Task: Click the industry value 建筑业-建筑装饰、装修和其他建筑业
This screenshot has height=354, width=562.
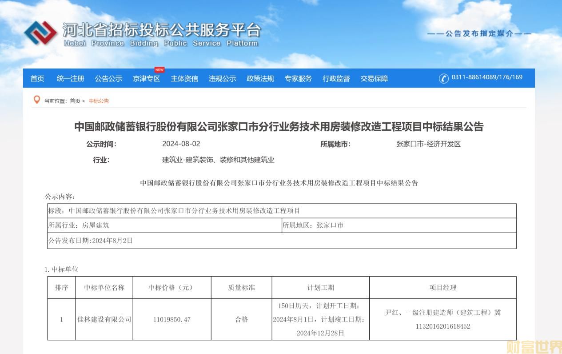Action: (x=219, y=160)
